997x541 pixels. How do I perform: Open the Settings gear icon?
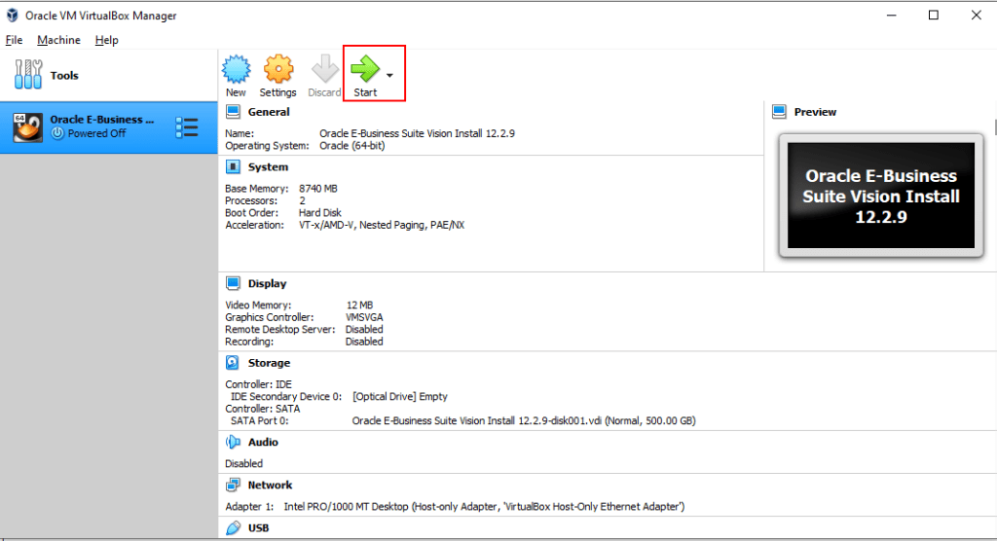pos(277,70)
